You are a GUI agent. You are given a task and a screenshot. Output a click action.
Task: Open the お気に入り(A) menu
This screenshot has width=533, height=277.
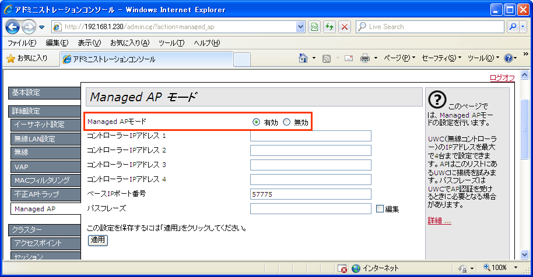pyautogui.click(x=130, y=43)
